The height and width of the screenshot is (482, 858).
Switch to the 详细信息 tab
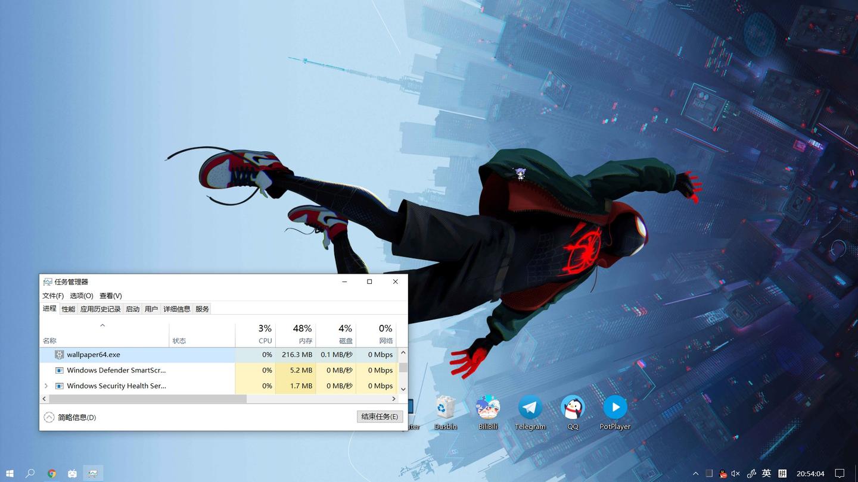tap(177, 309)
